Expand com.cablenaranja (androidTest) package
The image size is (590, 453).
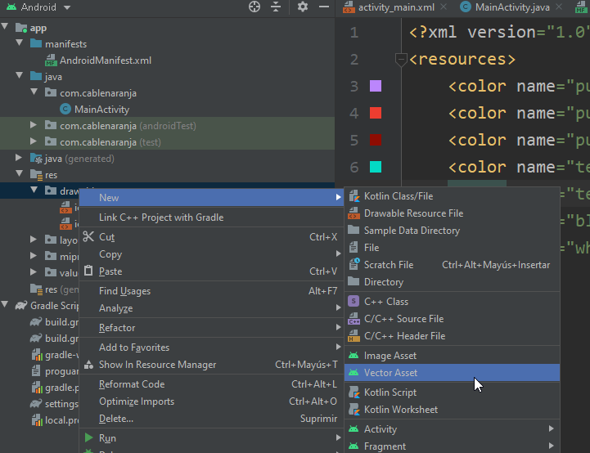[x=34, y=125]
